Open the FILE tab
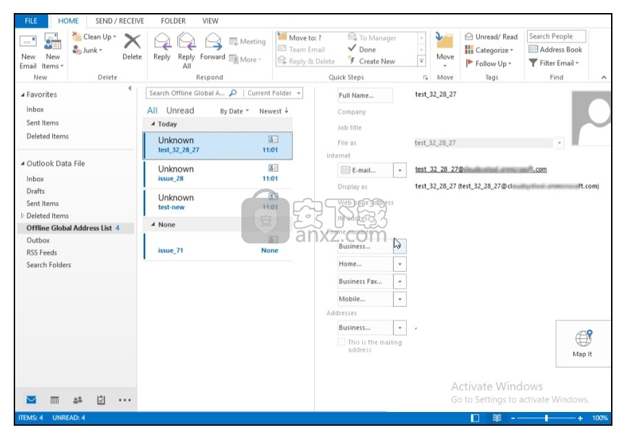 tap(31, 21)
